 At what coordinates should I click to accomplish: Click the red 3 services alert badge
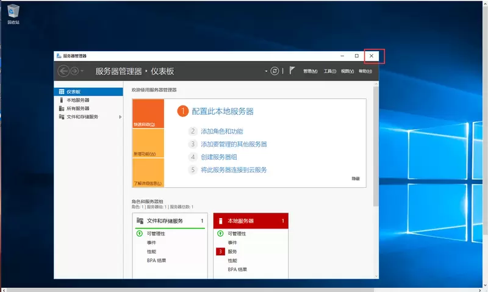pos(220,252)
